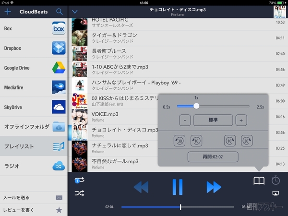The width and height of the screenshot is (288, 216).
Task: Open Dropbox cloud service
Action: [34, 48]
